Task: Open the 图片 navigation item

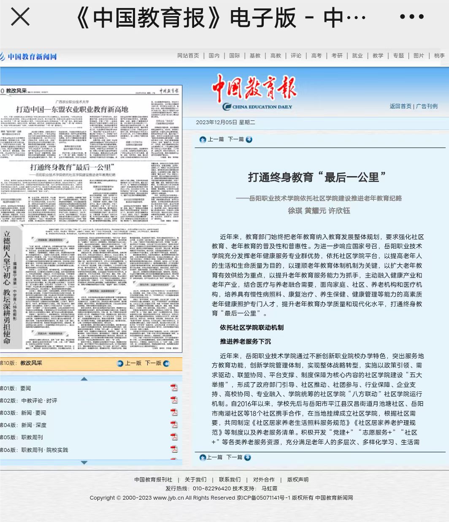Action: click(x=419, y=56)
